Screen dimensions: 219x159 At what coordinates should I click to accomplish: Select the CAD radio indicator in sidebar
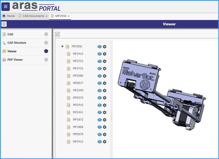(46, 34)
